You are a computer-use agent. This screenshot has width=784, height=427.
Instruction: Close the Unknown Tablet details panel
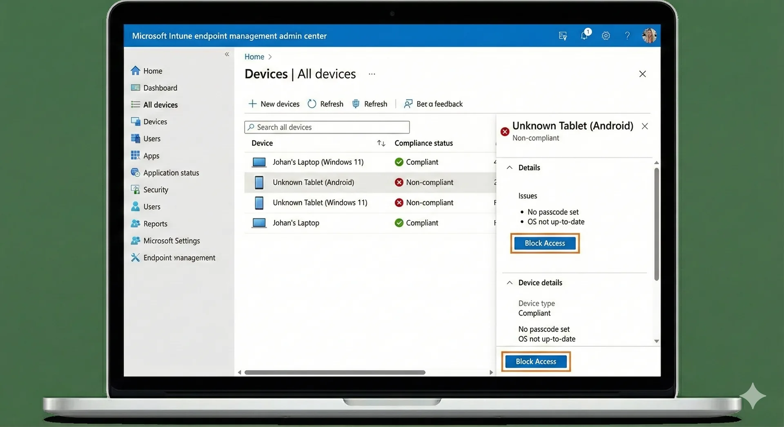click(x=645, y=126)
